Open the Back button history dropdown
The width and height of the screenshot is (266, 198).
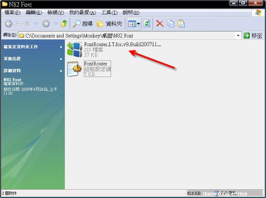(36, 24)
